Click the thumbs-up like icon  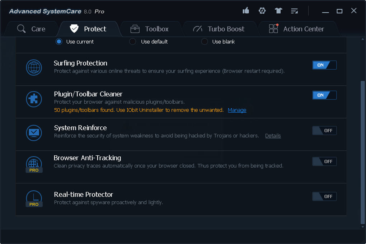pyautogui.click(x=246, y=11)
